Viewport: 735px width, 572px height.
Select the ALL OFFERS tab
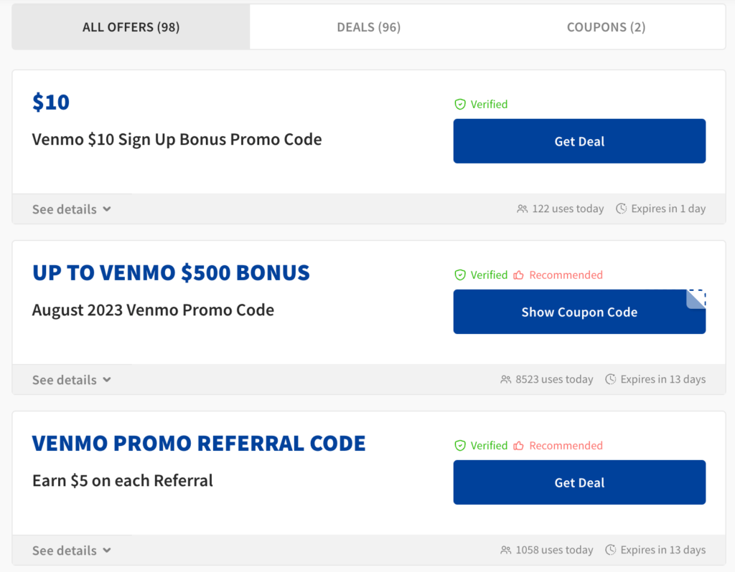coord(130,27)
